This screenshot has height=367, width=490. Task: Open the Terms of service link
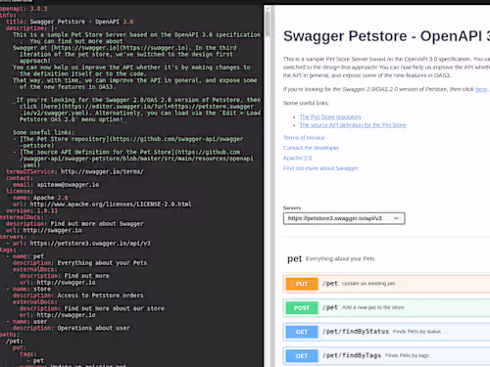pos(304,138)
